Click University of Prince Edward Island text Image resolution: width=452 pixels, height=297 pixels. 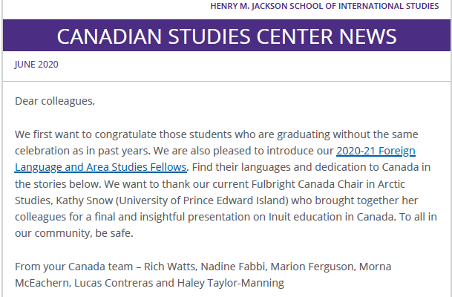click(202, 200)
